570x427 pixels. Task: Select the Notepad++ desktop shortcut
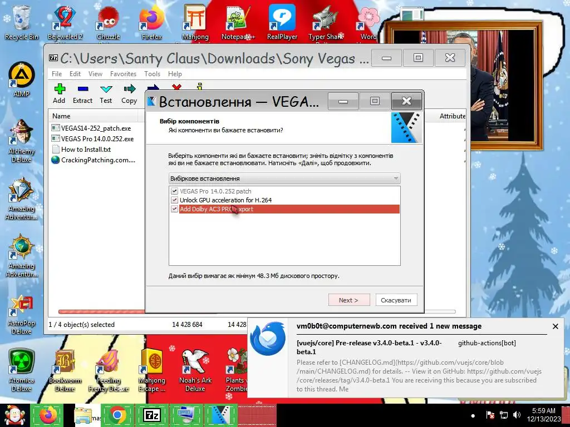(x=238, y=22)
